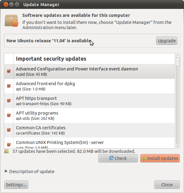Maximize the Update Manager window

tap(17, 5)
